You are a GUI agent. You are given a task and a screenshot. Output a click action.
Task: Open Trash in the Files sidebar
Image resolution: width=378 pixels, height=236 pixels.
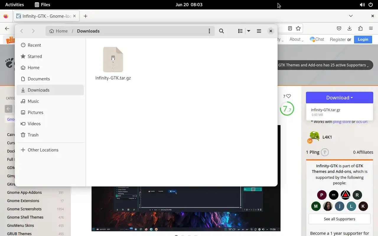click(50, 135)
